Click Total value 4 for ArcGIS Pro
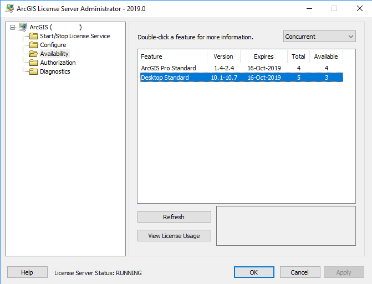 [x=299, y=68]
